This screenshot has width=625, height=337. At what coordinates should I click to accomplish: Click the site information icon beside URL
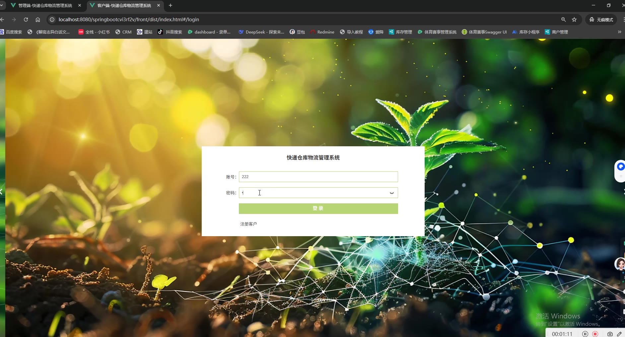pyautogui.click(x=52, y=20)
